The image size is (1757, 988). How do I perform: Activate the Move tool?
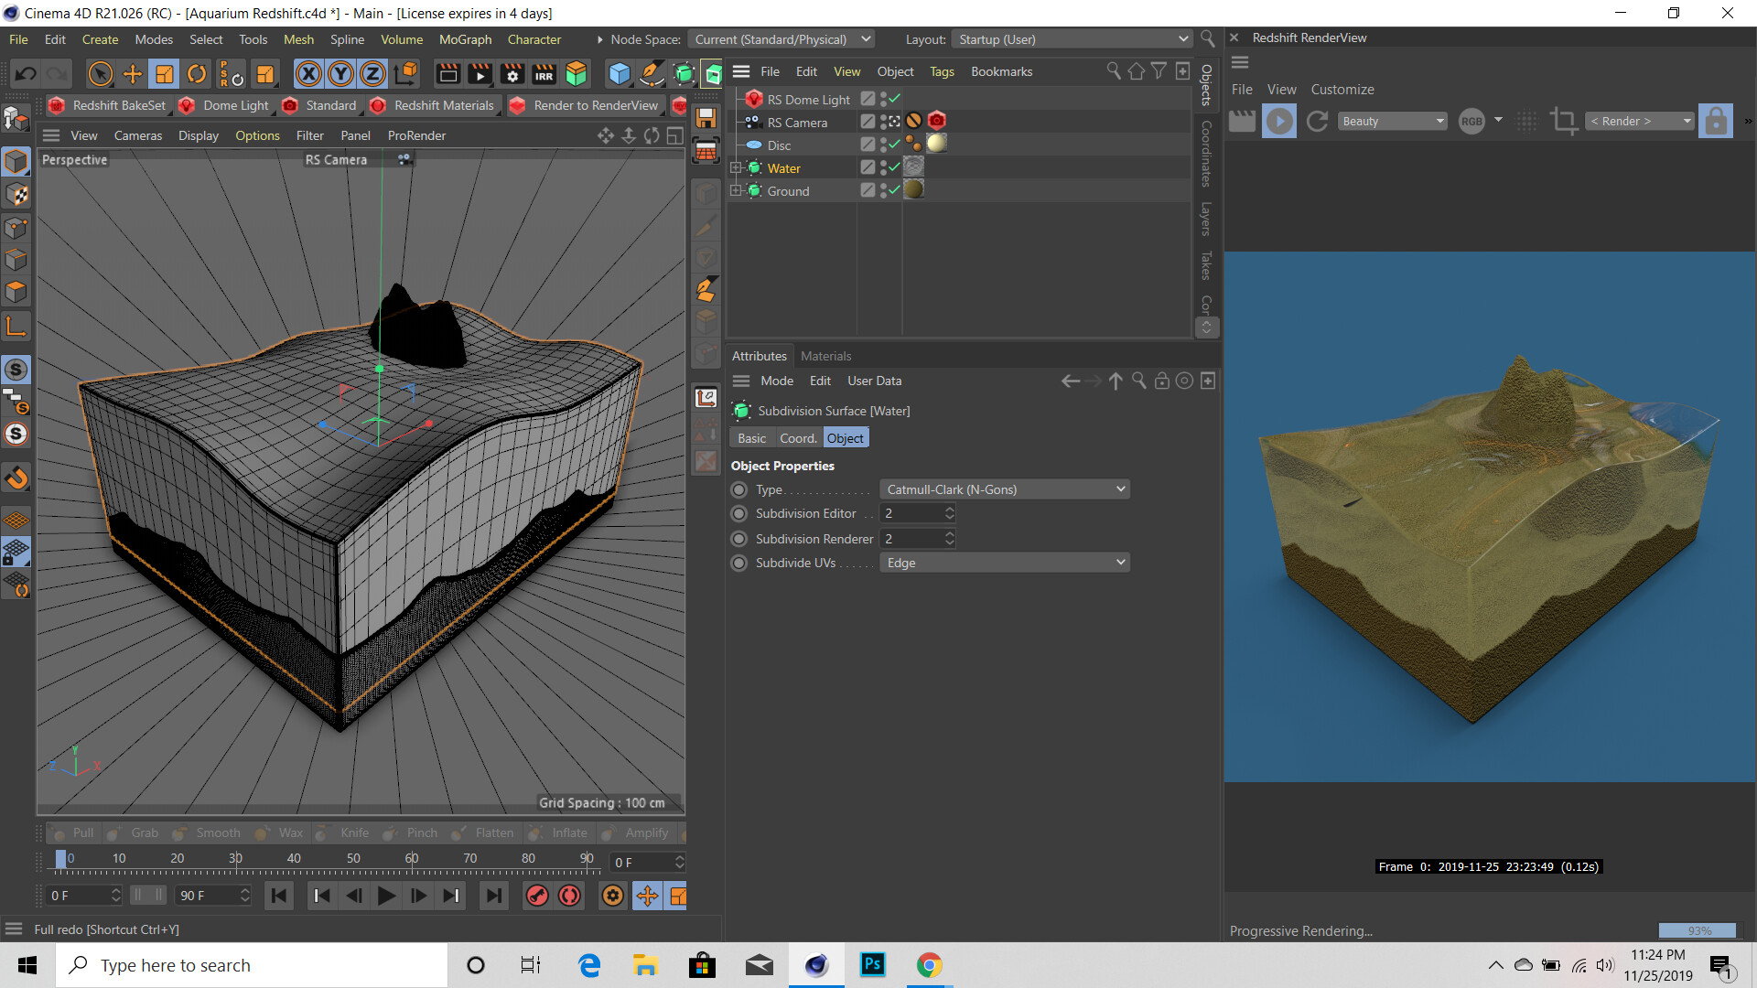(133, 73)
